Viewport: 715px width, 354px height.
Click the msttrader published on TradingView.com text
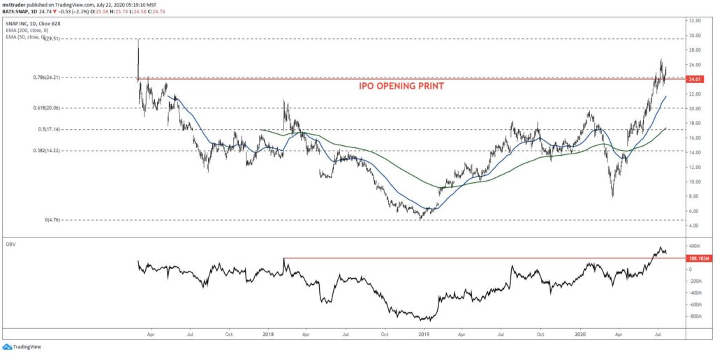[53, 3]
